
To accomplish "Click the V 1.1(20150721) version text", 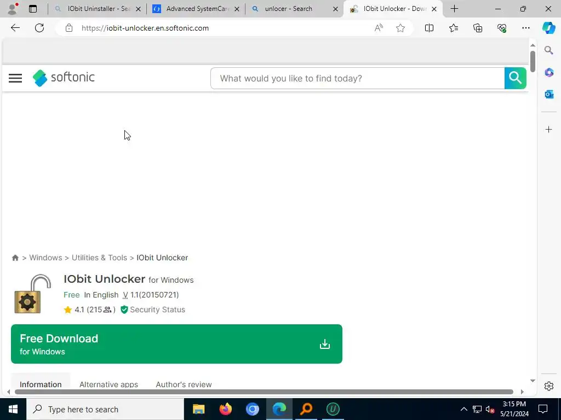I will (151, 295).
